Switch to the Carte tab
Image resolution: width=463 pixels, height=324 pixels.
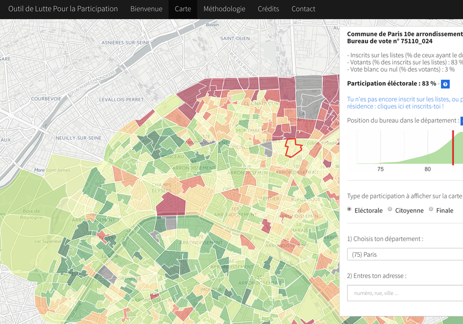[183, 9]
